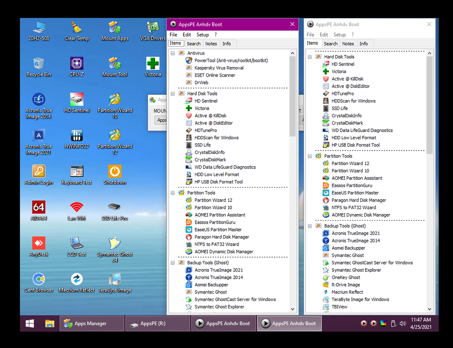Viewport: 453px width, 348px height.
Task: Open Setup menu in left AppsPE window
Action: click(203, 35)
